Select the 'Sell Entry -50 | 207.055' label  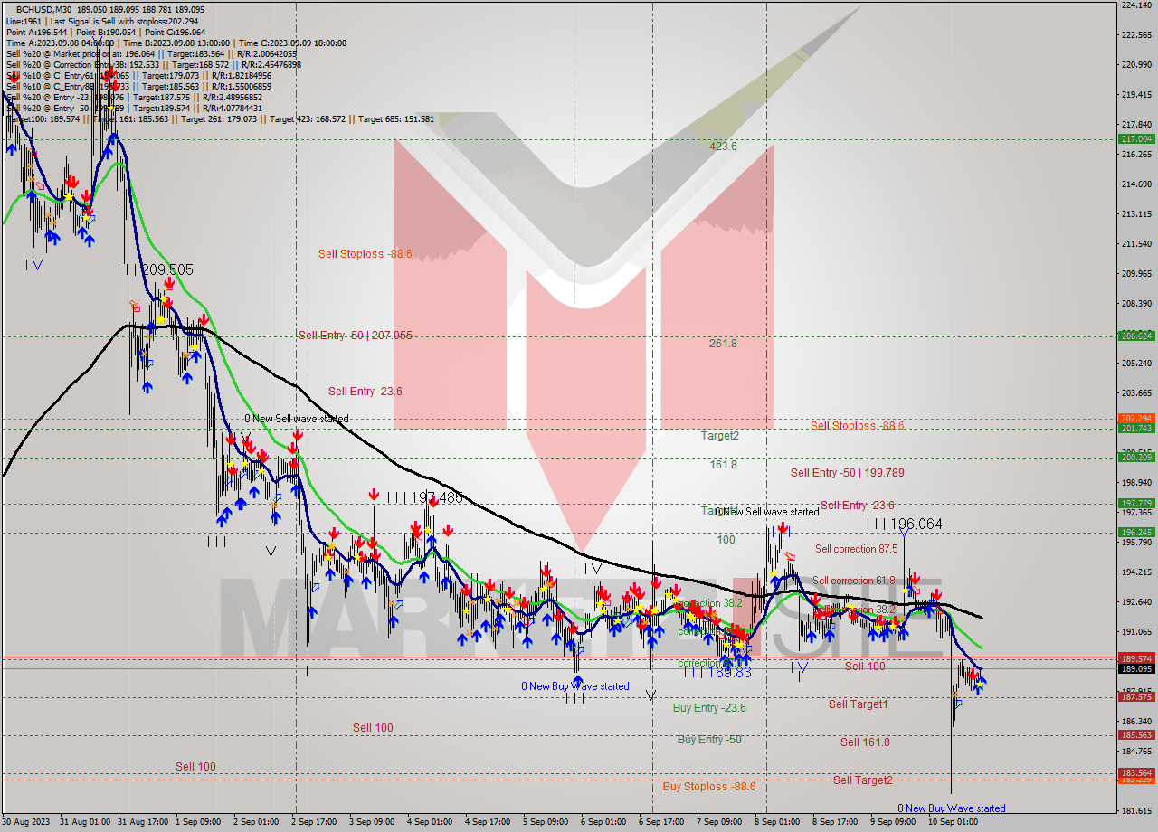click(x=356, y=335)
